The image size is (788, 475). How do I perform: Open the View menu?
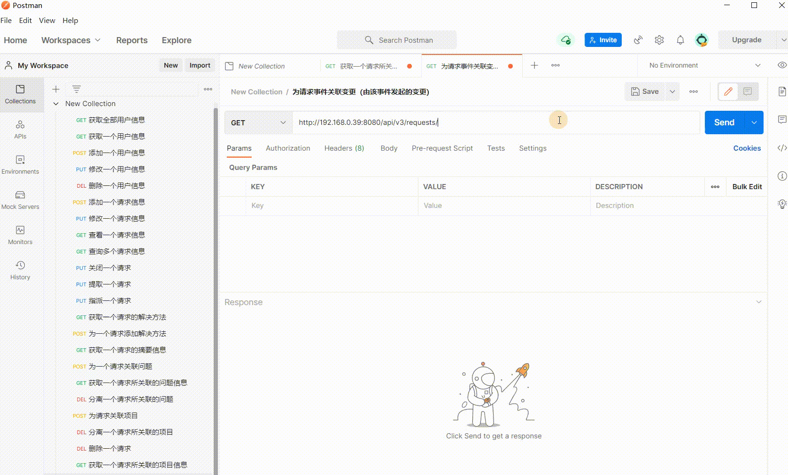coord(47,21)
